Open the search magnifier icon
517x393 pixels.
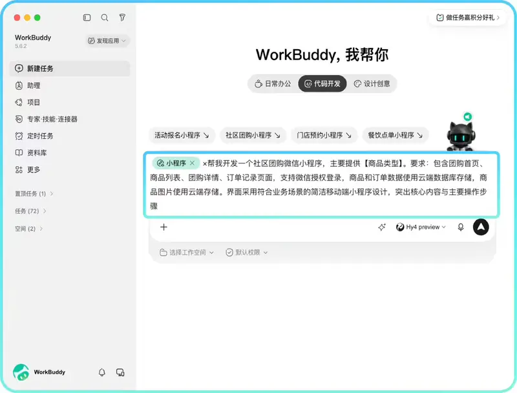[105, 17]
